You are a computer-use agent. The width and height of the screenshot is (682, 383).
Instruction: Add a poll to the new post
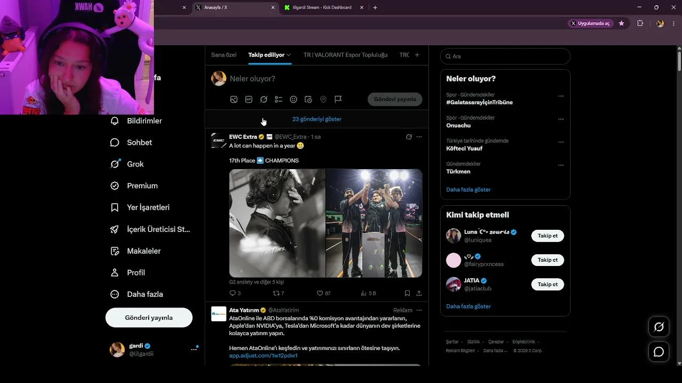point(278,99)
